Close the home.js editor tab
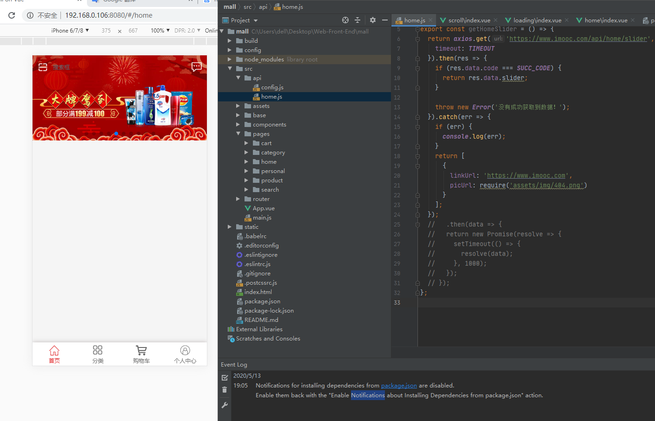The height and width of the screenshot is (421, 655). click(x=430, y=20)
